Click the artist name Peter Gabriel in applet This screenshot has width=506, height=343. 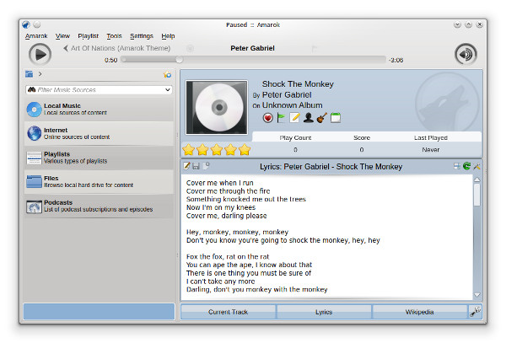coord(287,94)
